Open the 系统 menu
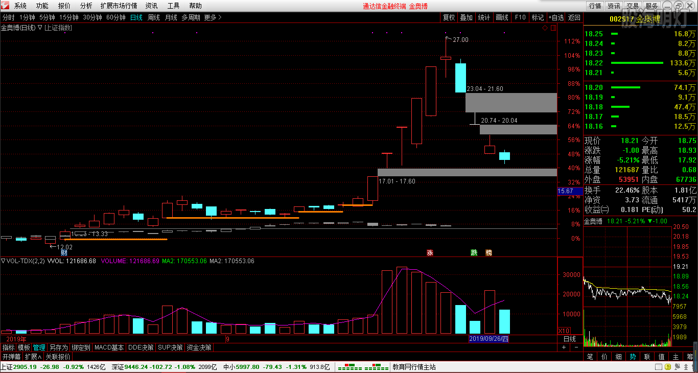The image size is (698, 373). click(x=20, y=6)
